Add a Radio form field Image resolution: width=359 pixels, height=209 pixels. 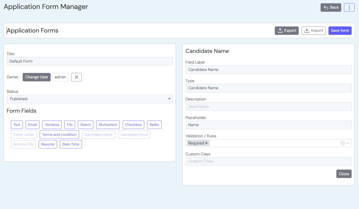point(154,125)
